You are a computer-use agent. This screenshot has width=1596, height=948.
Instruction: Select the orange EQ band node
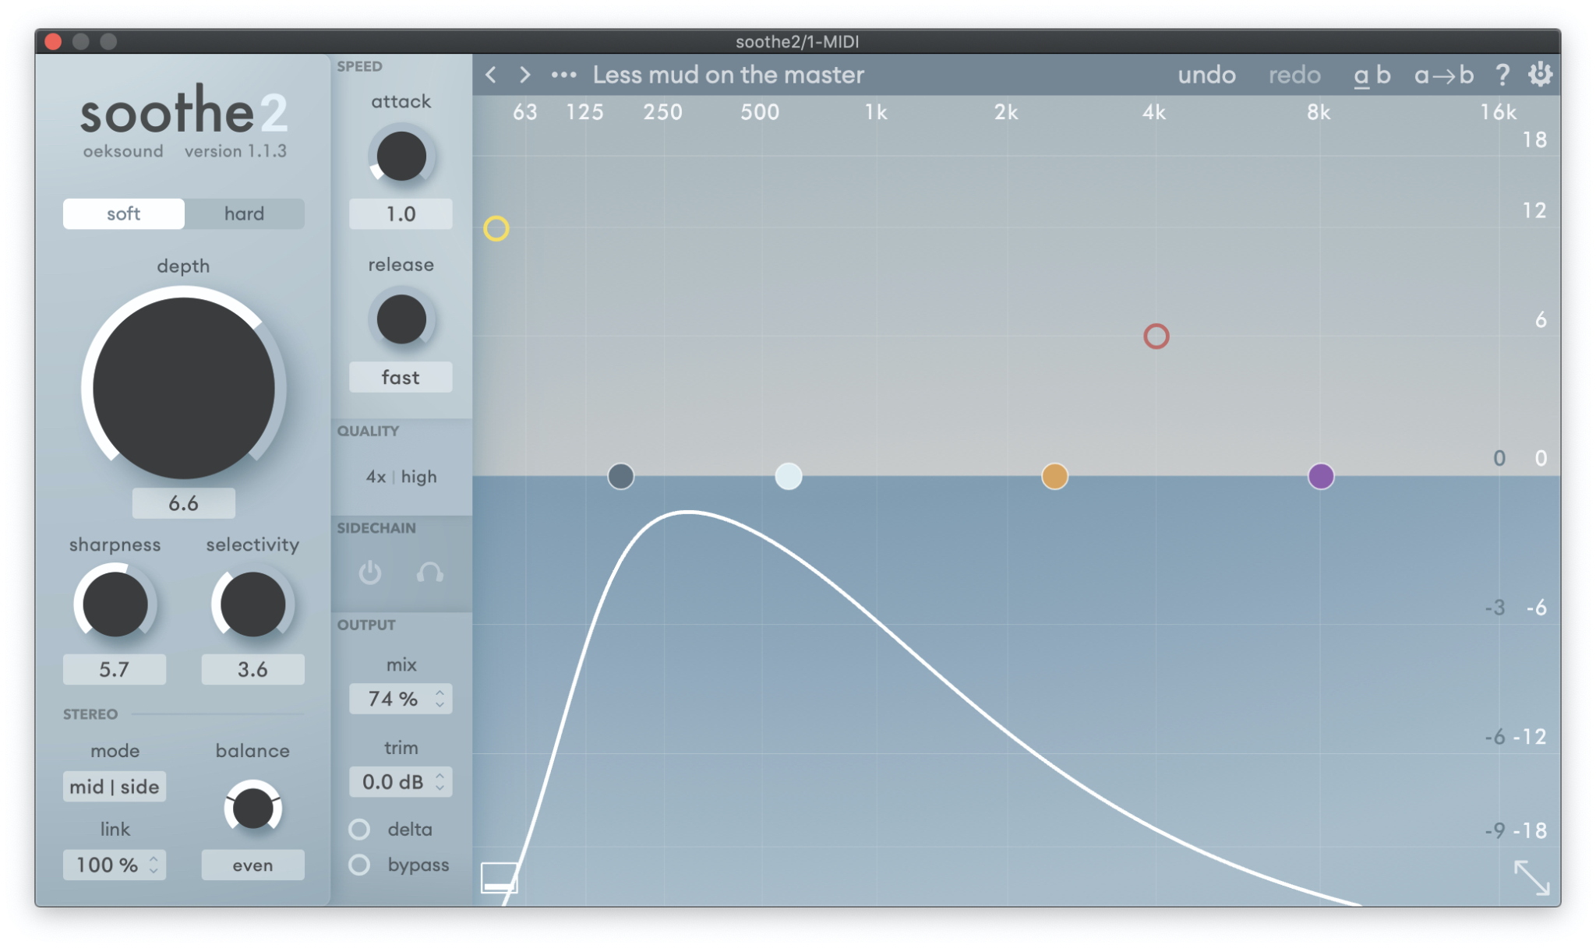click(x=1054, y=476)
